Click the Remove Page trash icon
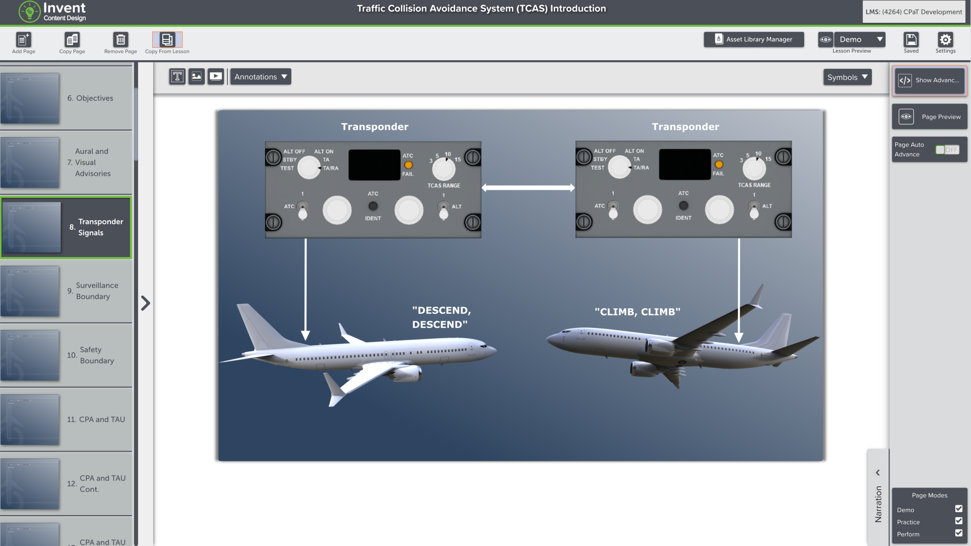 [x=120, y=40]
